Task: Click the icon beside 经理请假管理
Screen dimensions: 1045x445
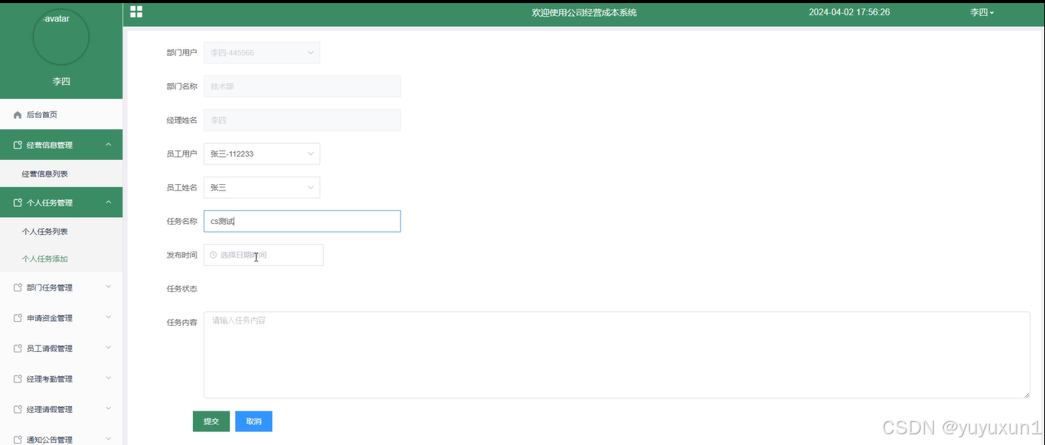Action: (18, 410)
